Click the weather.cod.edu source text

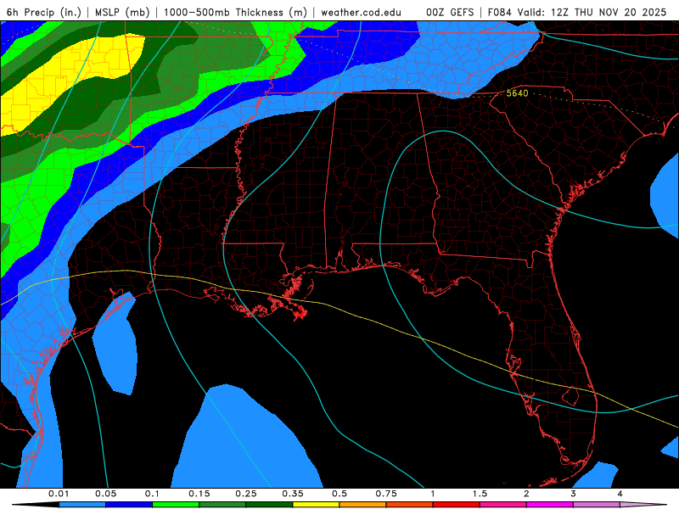tap(361, 12)
